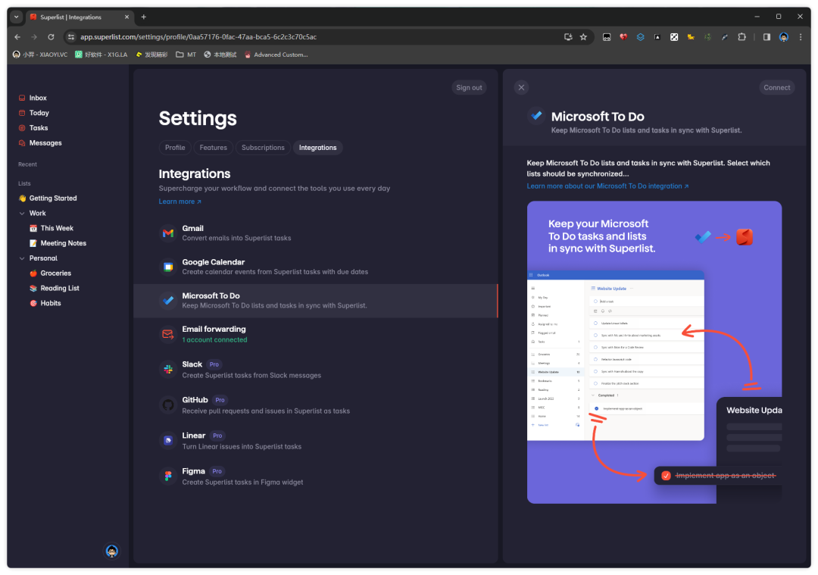The height and width of the screenshot is (575, 818).
Task: Click the Microsoft To Do preview image
Action: pyautogui.click(x=654, y=352)
